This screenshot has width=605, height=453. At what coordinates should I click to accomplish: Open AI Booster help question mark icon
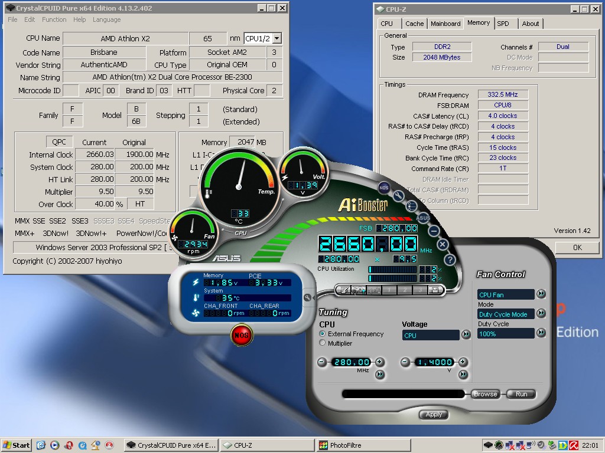point(450,260)
